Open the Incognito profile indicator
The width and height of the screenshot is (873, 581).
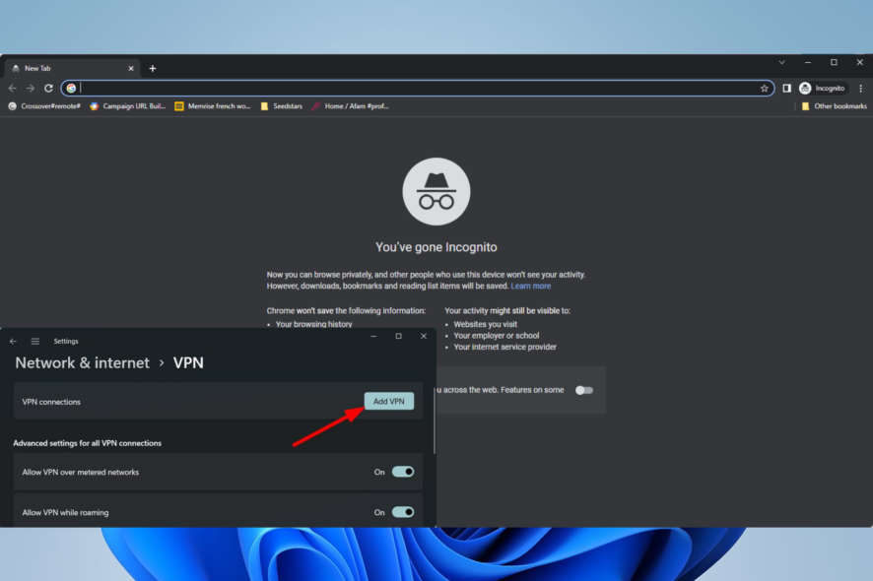[x=823, y=88]
